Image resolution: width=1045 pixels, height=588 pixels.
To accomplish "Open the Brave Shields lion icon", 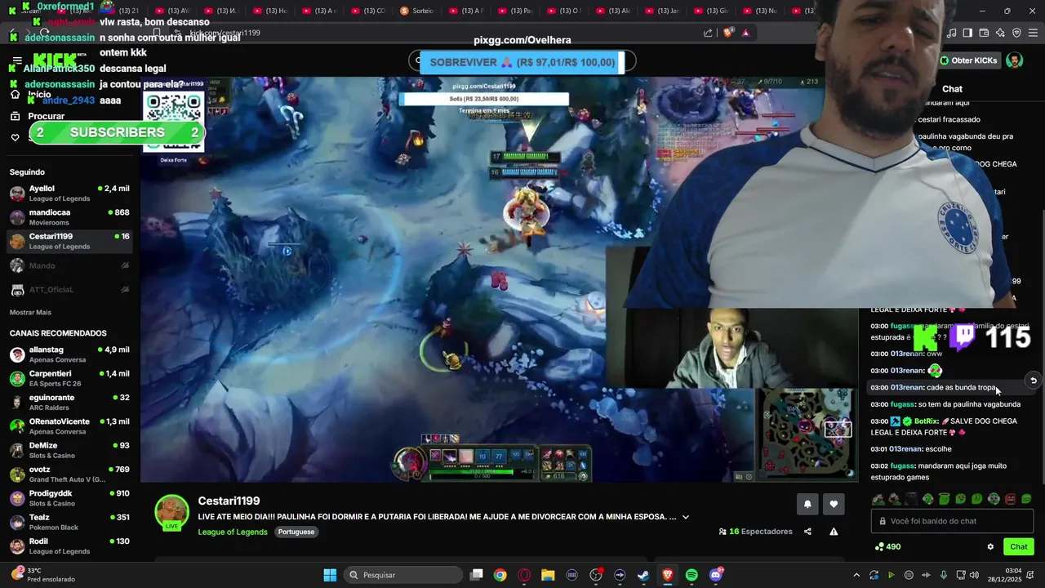I will (728, 33).
